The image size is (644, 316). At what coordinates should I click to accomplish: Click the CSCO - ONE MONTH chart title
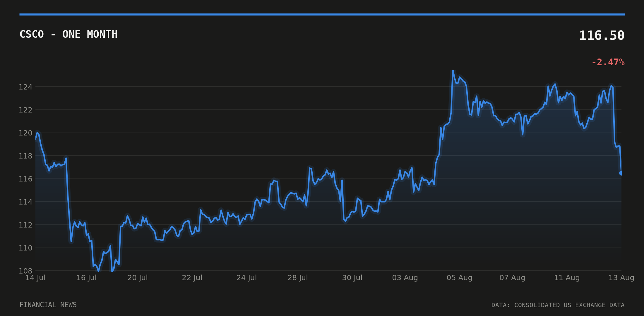[x=68, y=34]
